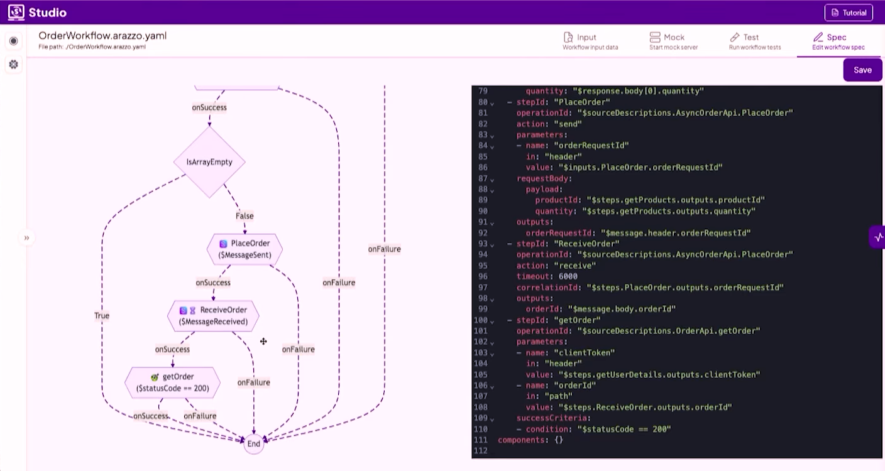Image resolution: width=885 pixels, height=471 pixels.
Task: Click the Studio logo icon
Action: click(x=16, y=12)
